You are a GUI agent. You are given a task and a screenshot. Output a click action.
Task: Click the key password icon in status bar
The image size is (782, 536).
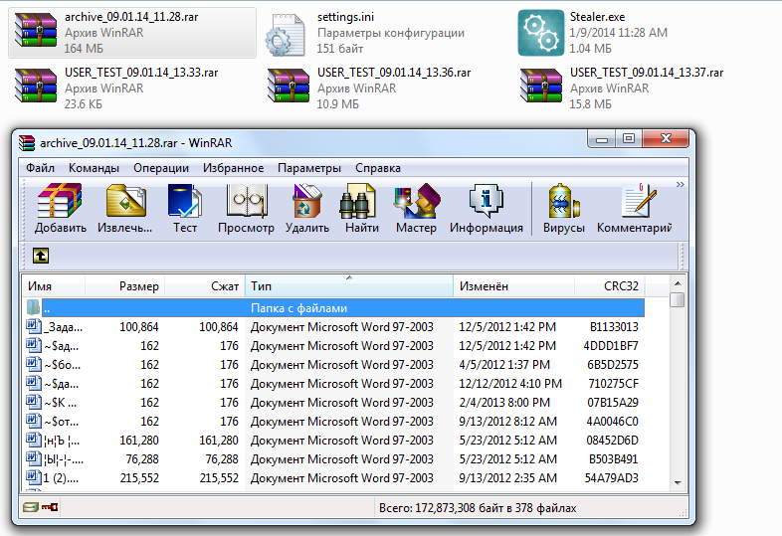[50, 507]
